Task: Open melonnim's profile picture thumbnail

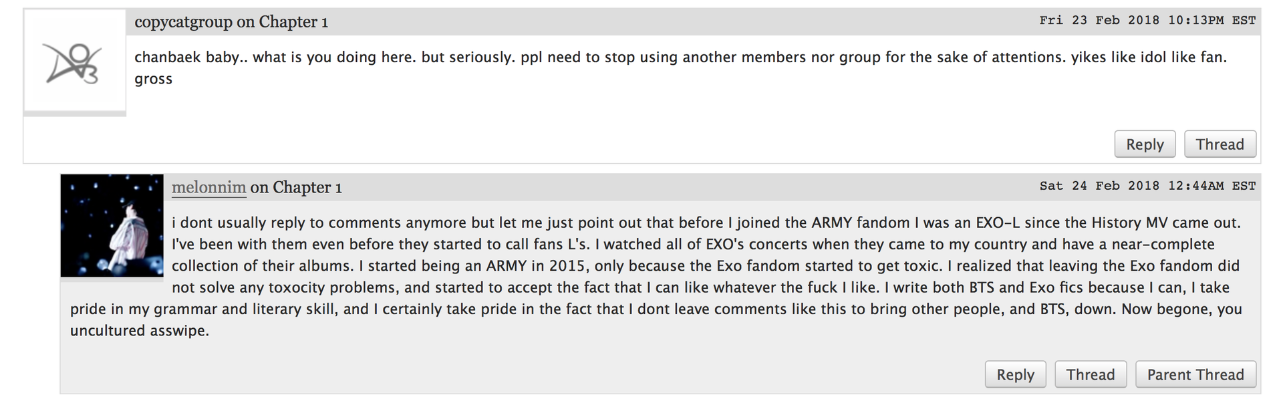Action: 112,225
